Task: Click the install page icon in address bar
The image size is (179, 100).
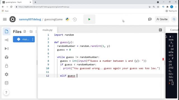Action: [x=150, y=7]
